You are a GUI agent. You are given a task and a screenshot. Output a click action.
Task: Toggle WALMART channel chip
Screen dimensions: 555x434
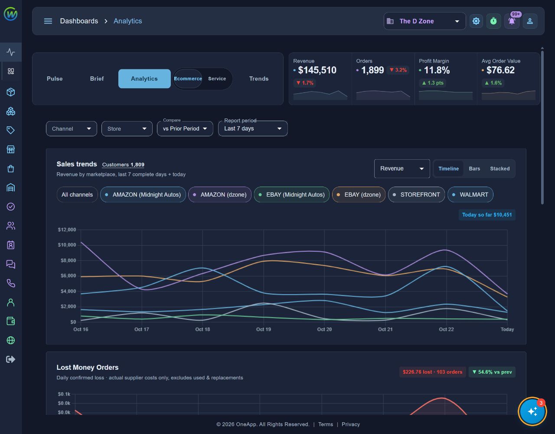click(470, 194)
